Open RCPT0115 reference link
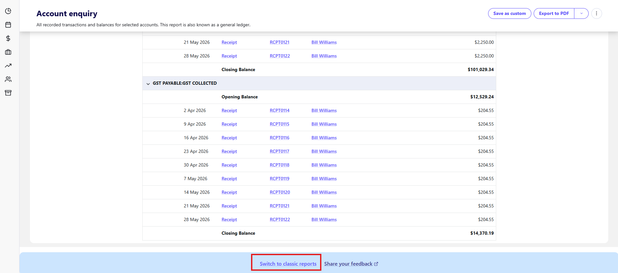 (x=279, y=124)
